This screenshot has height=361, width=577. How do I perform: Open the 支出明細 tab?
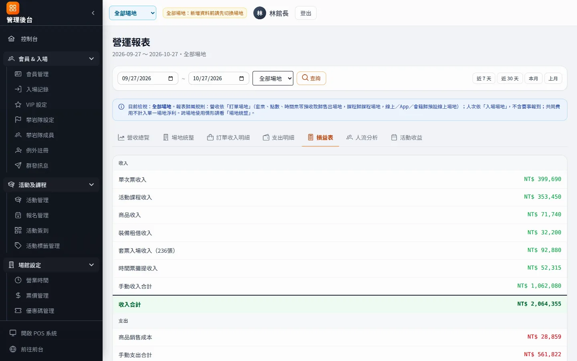[278, 138]
